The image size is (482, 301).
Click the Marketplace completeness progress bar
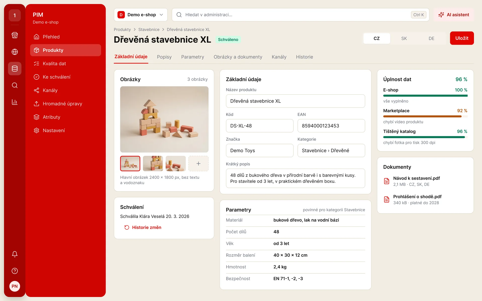coord(425,116)
